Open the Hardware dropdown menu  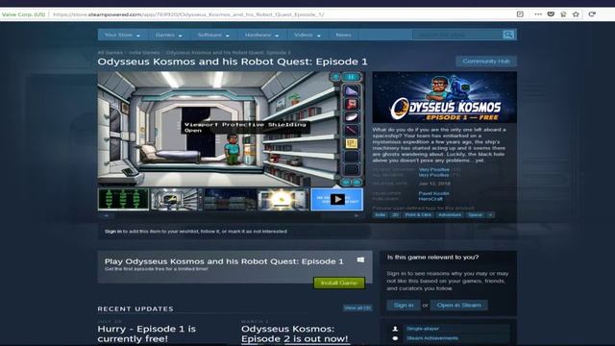(261, 35)
